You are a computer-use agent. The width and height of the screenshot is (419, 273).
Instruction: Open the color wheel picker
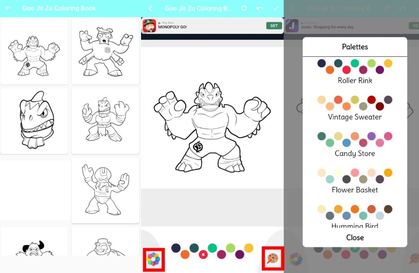coord(153,259)
